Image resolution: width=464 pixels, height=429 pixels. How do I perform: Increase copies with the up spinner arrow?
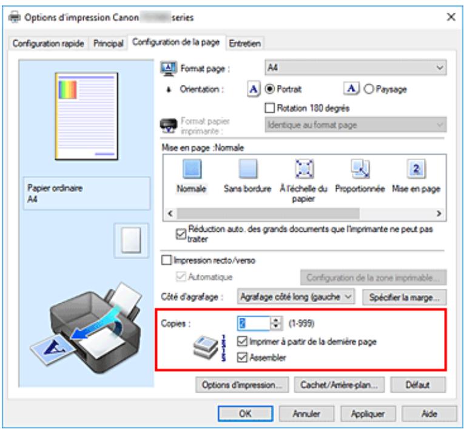click(276, 320)
